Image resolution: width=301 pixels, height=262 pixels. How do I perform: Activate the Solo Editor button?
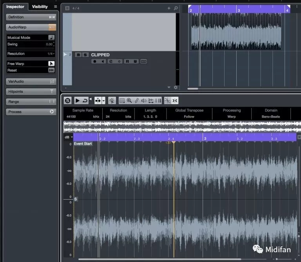point(68,101)
